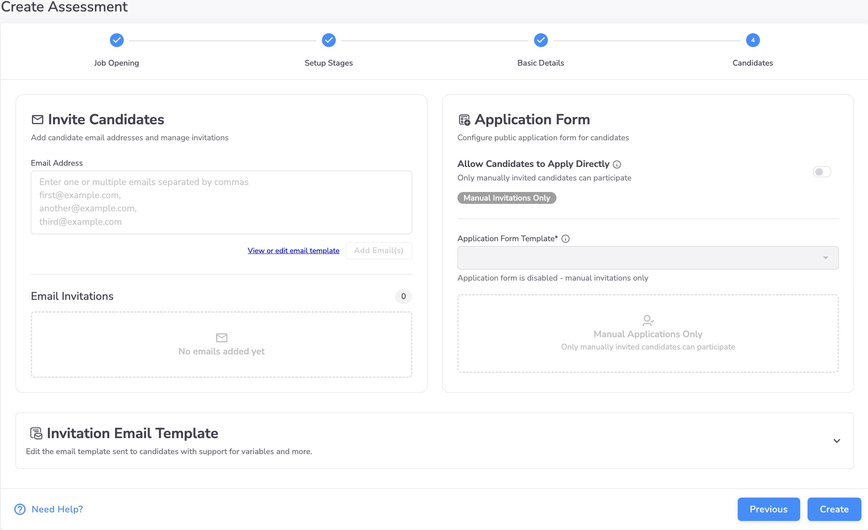The height and width of the screenshot is (530, 868).
Task: Click the envelope icon beside Invite Candidates
Action: pos(37,119)
